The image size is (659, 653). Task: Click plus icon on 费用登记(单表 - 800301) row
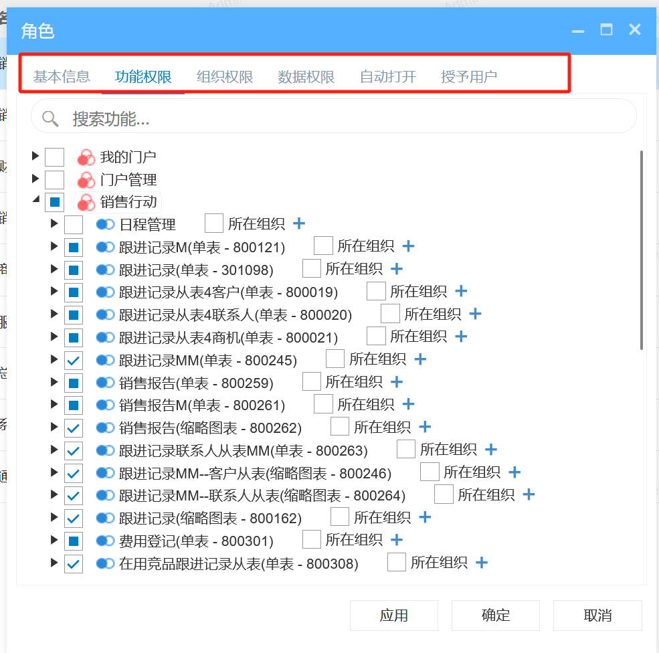tap(396, 540)
